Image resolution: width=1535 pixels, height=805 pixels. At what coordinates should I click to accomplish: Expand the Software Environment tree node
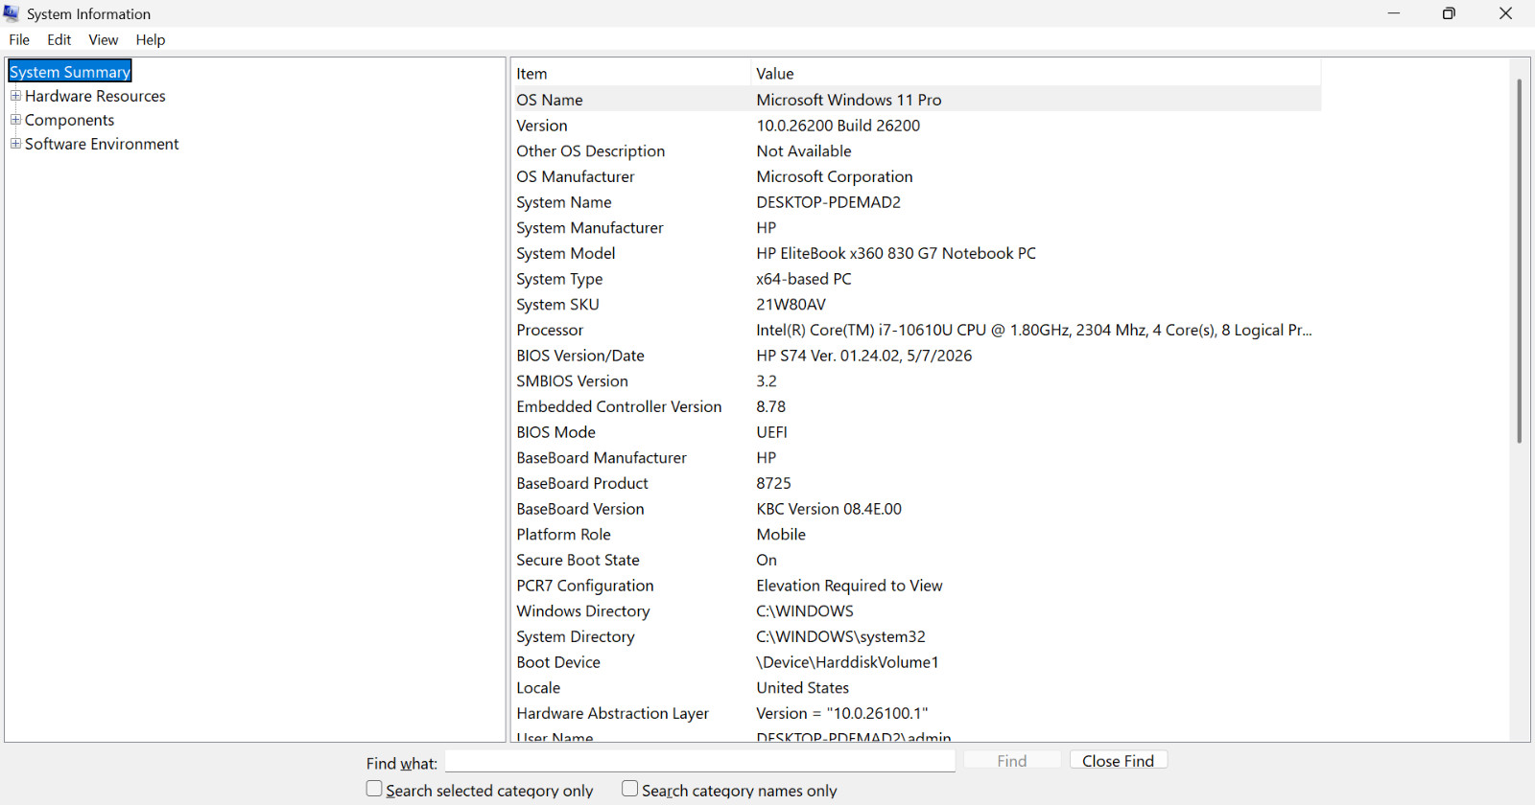click(x=15, y=144)
